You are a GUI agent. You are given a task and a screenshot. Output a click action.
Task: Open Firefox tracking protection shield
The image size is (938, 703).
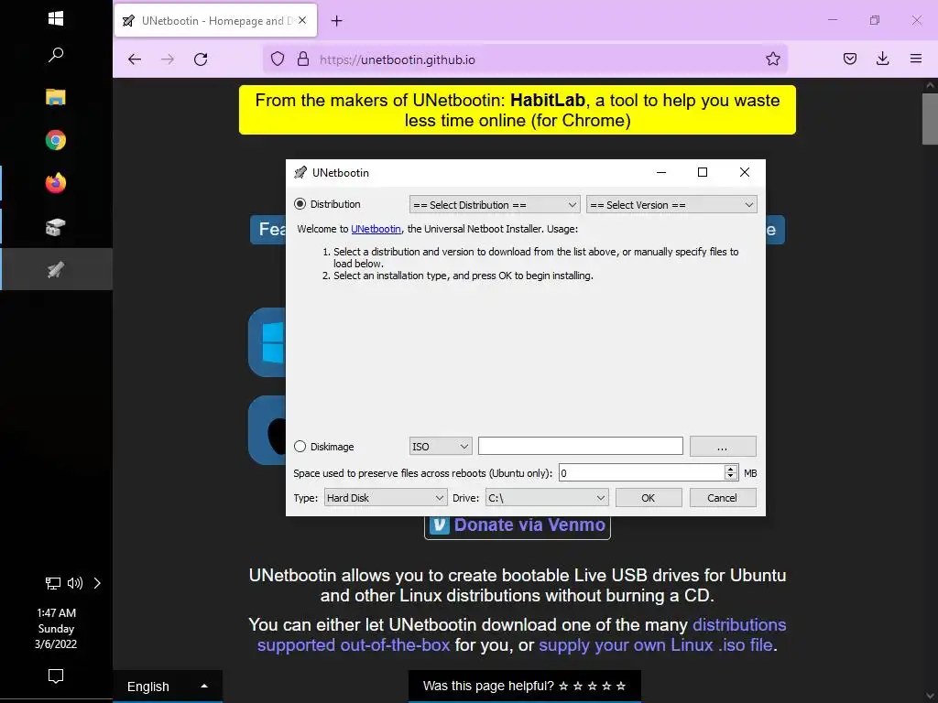click(278, 59)
